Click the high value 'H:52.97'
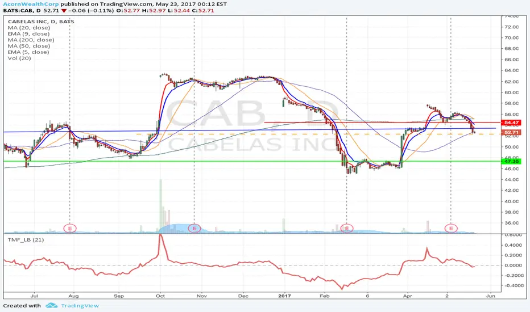The image size is (530, 312). 152,10
